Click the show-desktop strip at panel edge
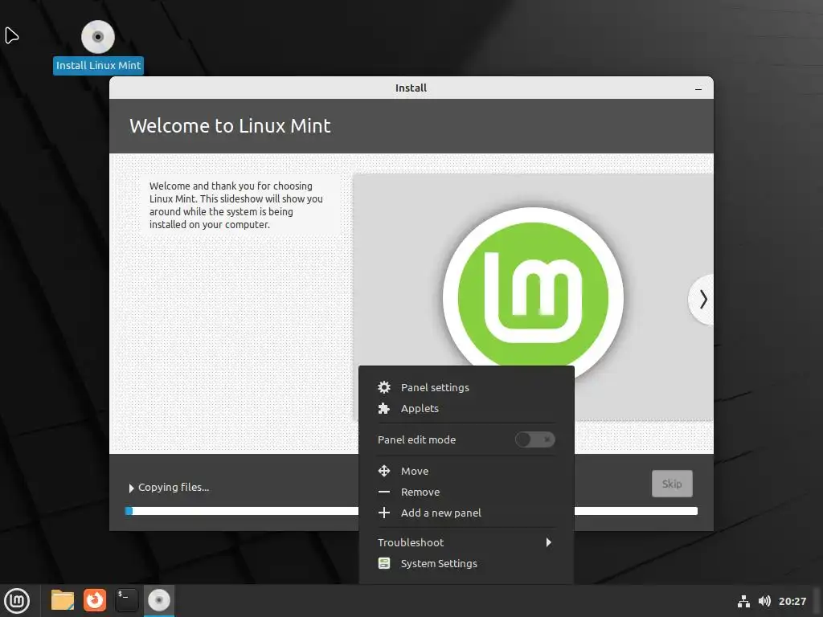The height and width of the screenshot is (617, 823). click(817, 601)
